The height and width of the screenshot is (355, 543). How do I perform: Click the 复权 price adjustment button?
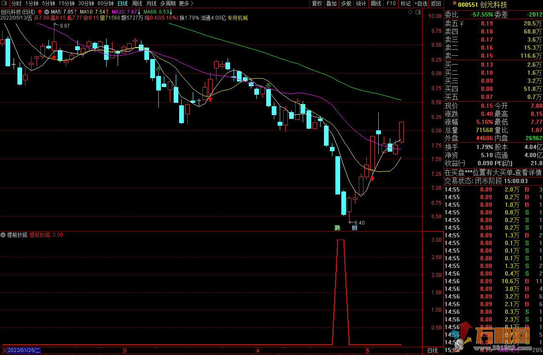[317, 3]
